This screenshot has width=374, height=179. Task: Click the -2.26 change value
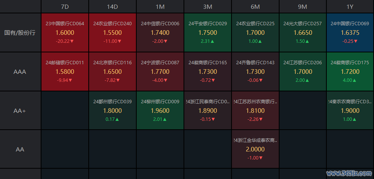pyautogui.click(x=255, y=119)
